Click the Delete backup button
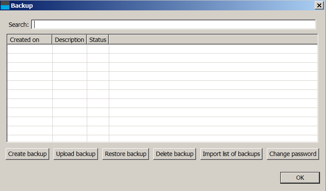 (174, 154)
